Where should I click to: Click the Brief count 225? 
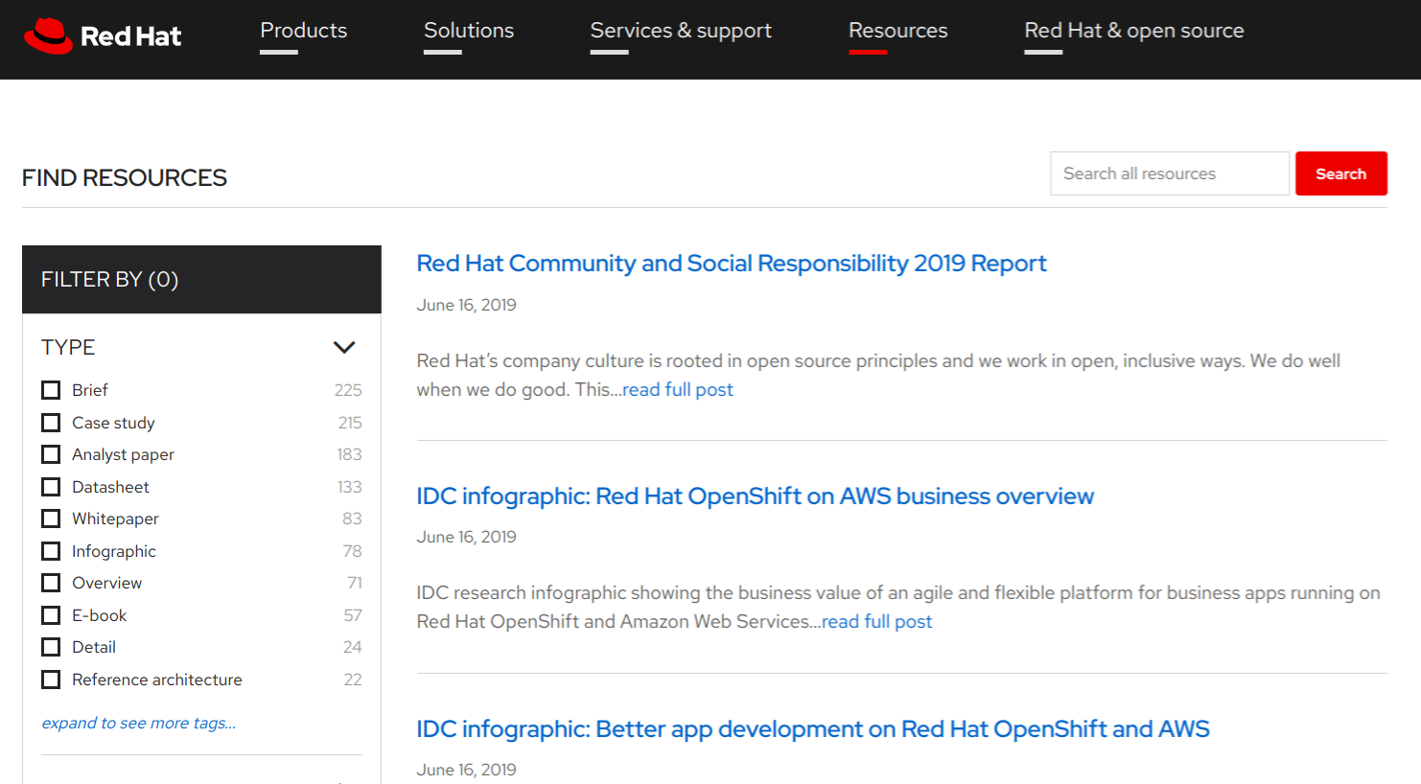tap(348, 390)
